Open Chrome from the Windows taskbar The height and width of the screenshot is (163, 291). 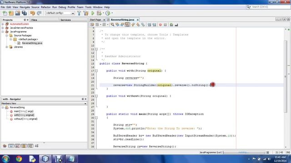click(x=19, y=159)
